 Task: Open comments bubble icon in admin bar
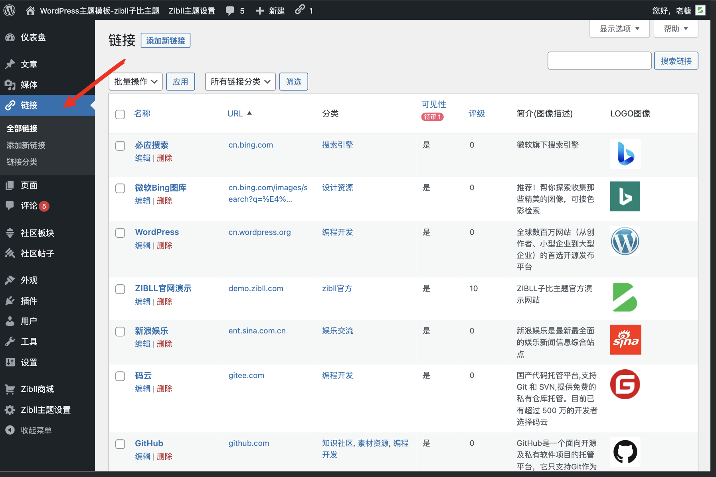click(x=230, y=11)
